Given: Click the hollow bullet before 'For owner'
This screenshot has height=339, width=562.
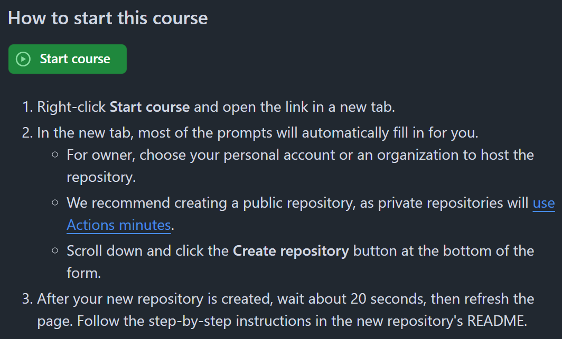Looking at the screenshot, I should tap(55, 155).
